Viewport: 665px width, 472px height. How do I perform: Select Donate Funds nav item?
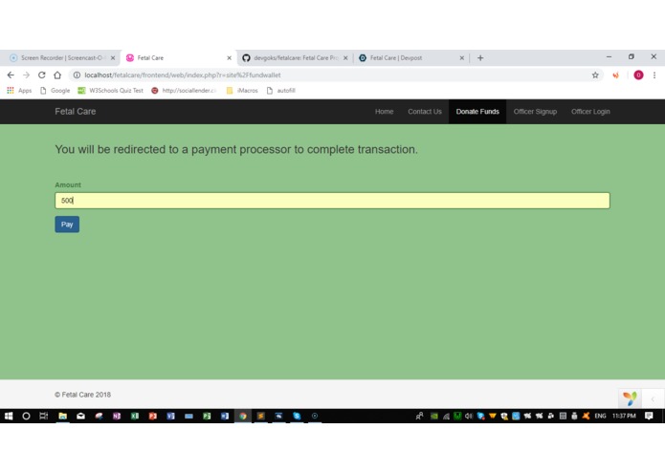[x=477, y=112]
